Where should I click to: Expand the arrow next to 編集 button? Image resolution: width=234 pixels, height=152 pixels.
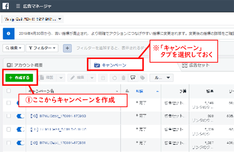pos(92,78)
